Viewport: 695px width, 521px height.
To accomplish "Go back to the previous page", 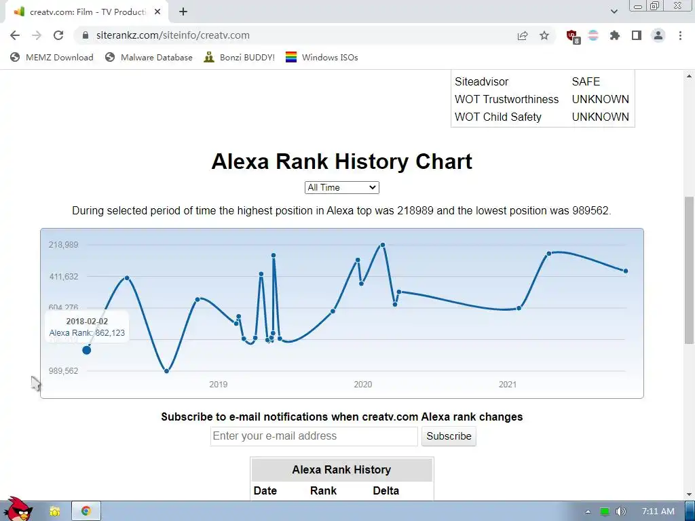I will (15, 35).
